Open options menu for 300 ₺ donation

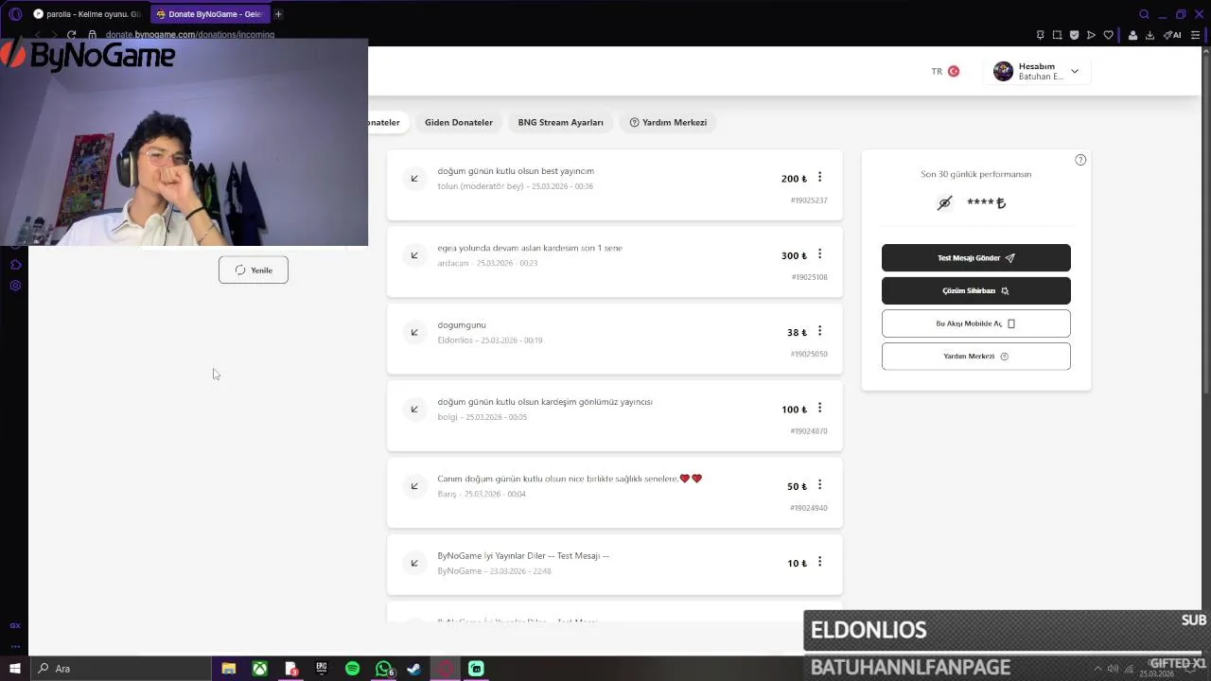[819, 254]
